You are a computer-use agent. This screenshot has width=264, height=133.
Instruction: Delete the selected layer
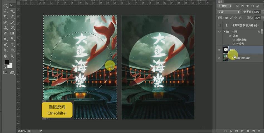(x=259, y=131)
